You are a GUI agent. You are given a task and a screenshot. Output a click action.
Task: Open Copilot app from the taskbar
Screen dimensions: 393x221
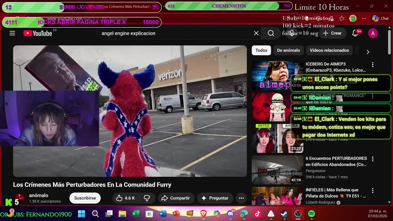217,214
